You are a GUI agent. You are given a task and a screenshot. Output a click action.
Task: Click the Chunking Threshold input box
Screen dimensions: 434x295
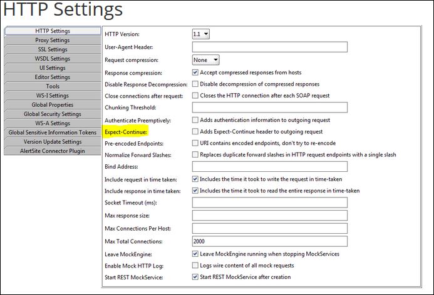point(269,107)
